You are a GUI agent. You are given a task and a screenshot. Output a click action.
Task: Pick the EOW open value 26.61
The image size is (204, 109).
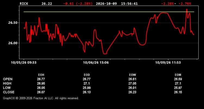132,79
